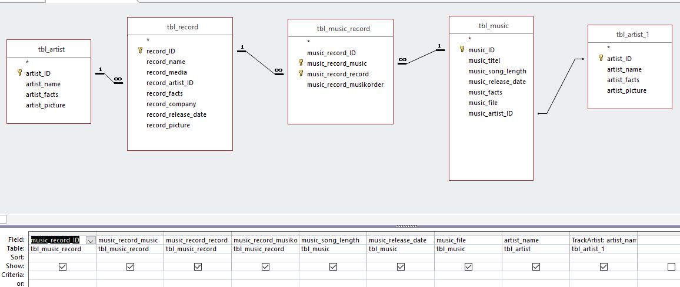Image resolution: width=680 pixels, height=287 pixels.
Task: Uncheck Show for music_record_musikorder column
Action: tap(265, 266)
